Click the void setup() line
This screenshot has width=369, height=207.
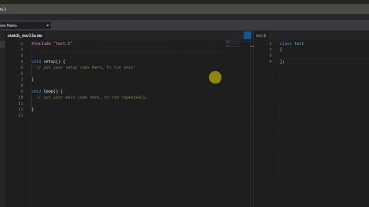(x=48, y=62)
